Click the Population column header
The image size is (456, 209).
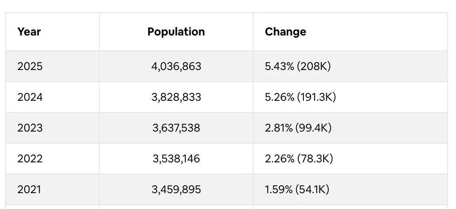click(x=176, y=32)
